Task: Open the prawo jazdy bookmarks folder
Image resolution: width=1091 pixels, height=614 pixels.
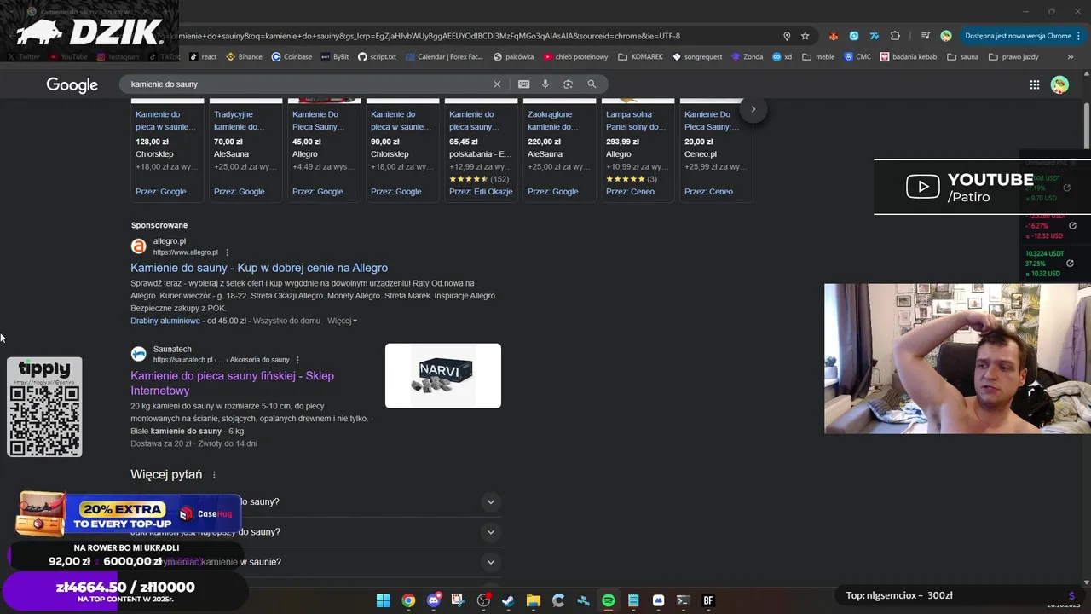Action: click(1013, 57)
